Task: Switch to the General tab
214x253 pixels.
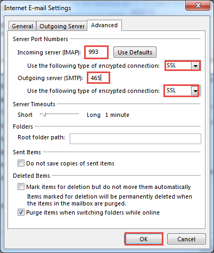Action: 22,26
